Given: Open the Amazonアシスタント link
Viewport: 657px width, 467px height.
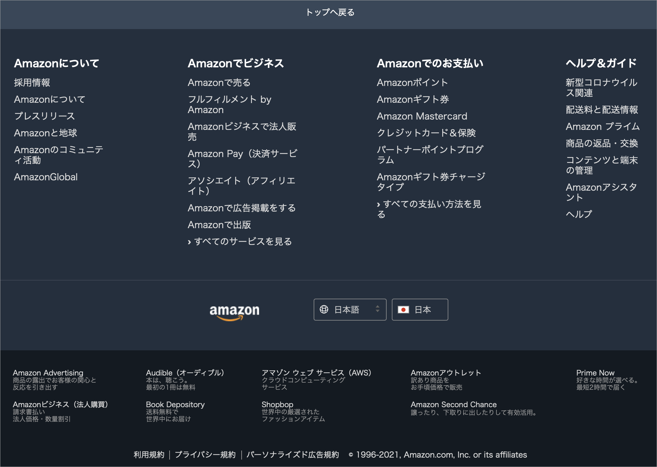Looking at the screenshot, I should pos(601,193).
